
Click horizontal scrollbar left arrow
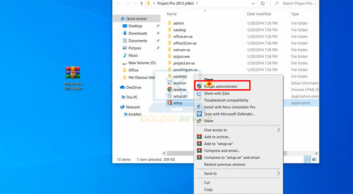click(x=164, y=153)
